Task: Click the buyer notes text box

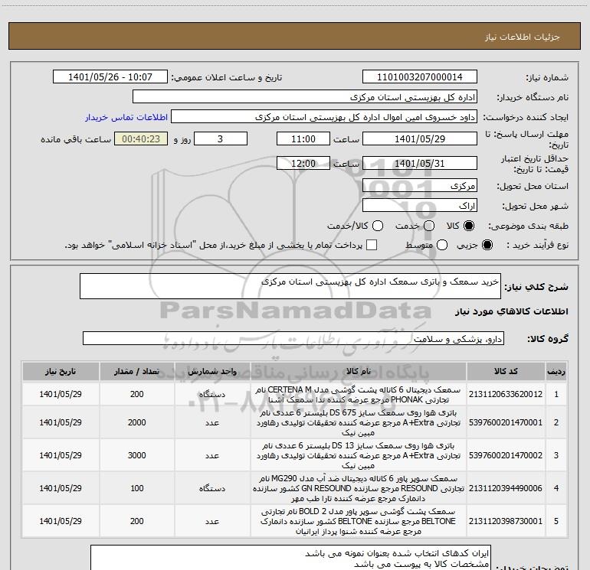Action: (x=291, y=558)
